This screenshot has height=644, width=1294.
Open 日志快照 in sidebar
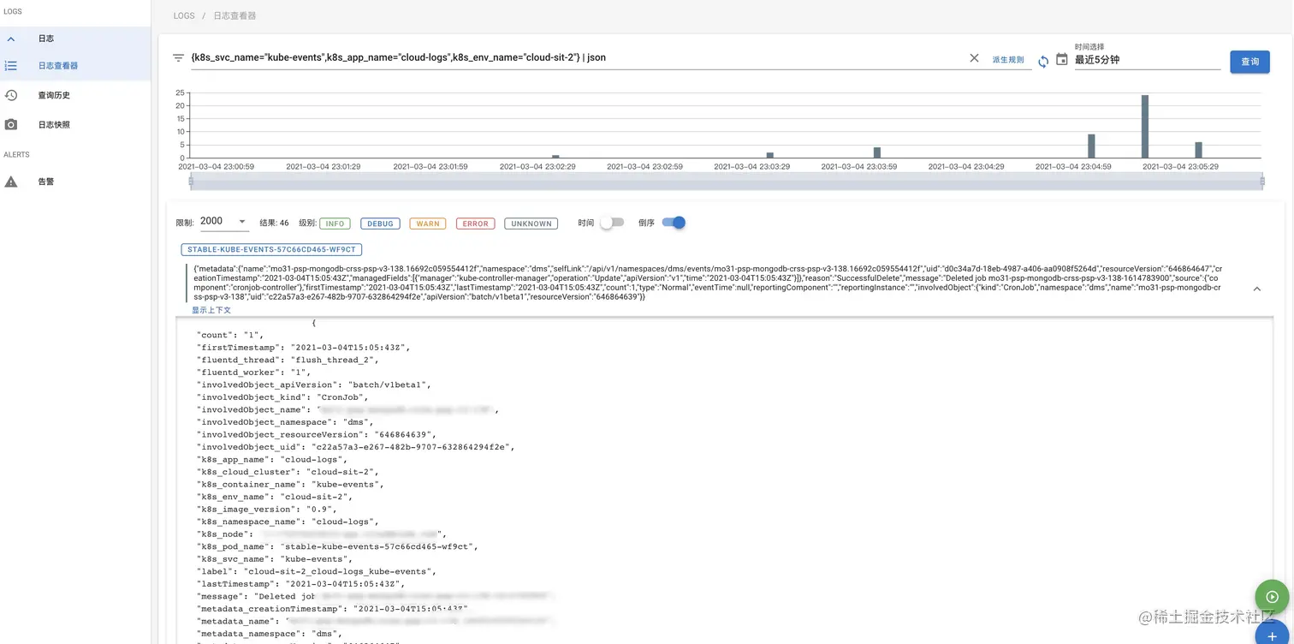(54, 125)
